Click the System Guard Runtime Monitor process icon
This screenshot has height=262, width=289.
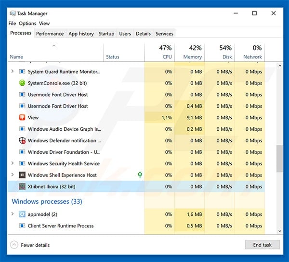point(22,71)
